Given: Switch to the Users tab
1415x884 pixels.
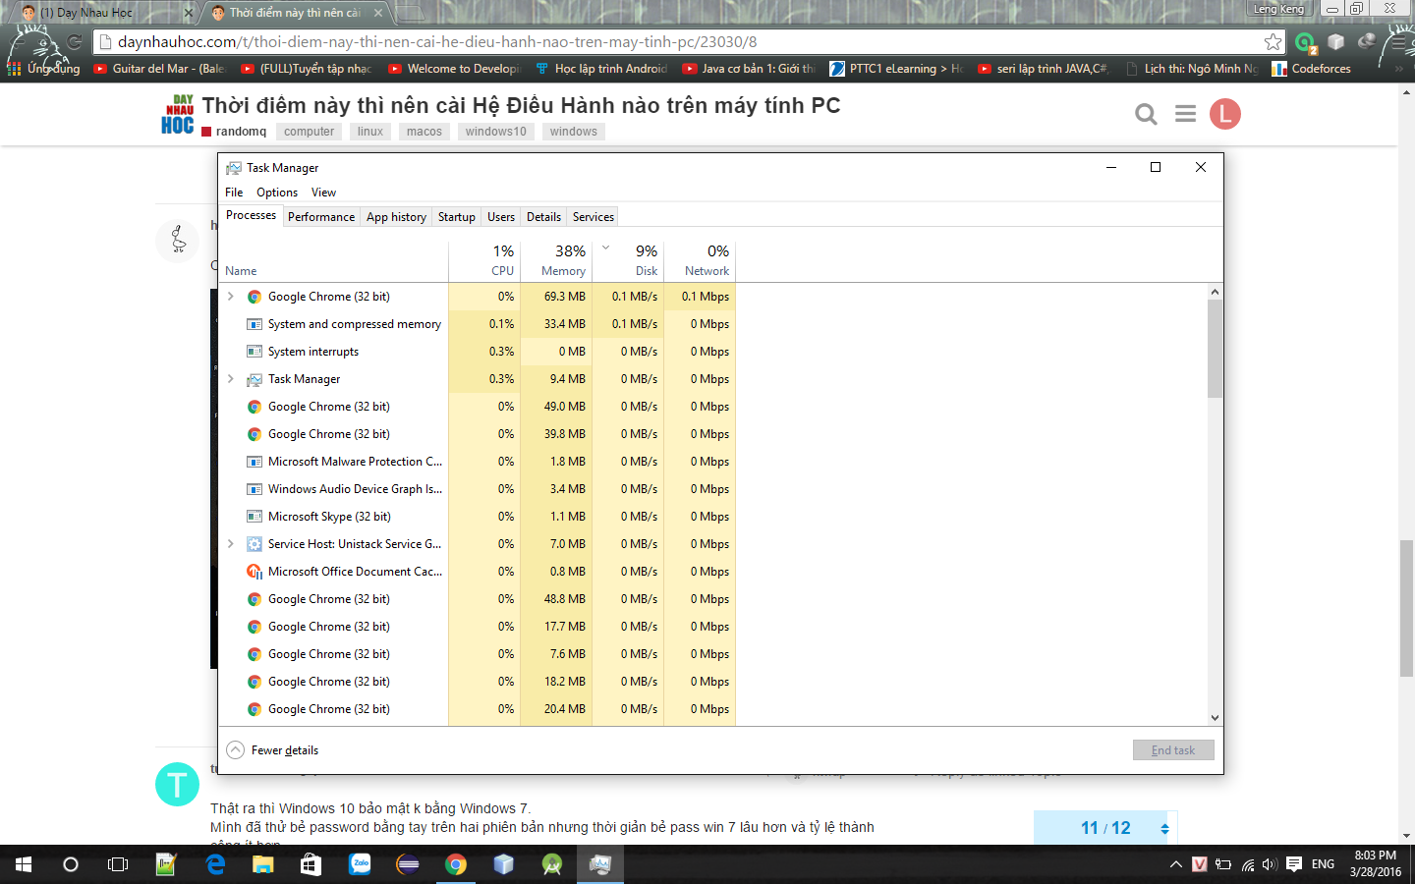Looking at the screenshot, I should coord(501,217).
